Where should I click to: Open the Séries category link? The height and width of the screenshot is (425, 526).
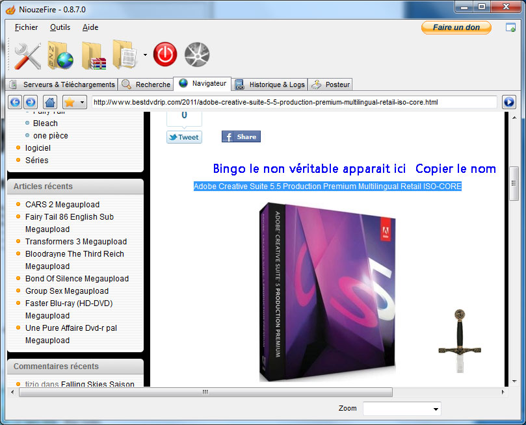pyautogui.click(x=37, y=161)
